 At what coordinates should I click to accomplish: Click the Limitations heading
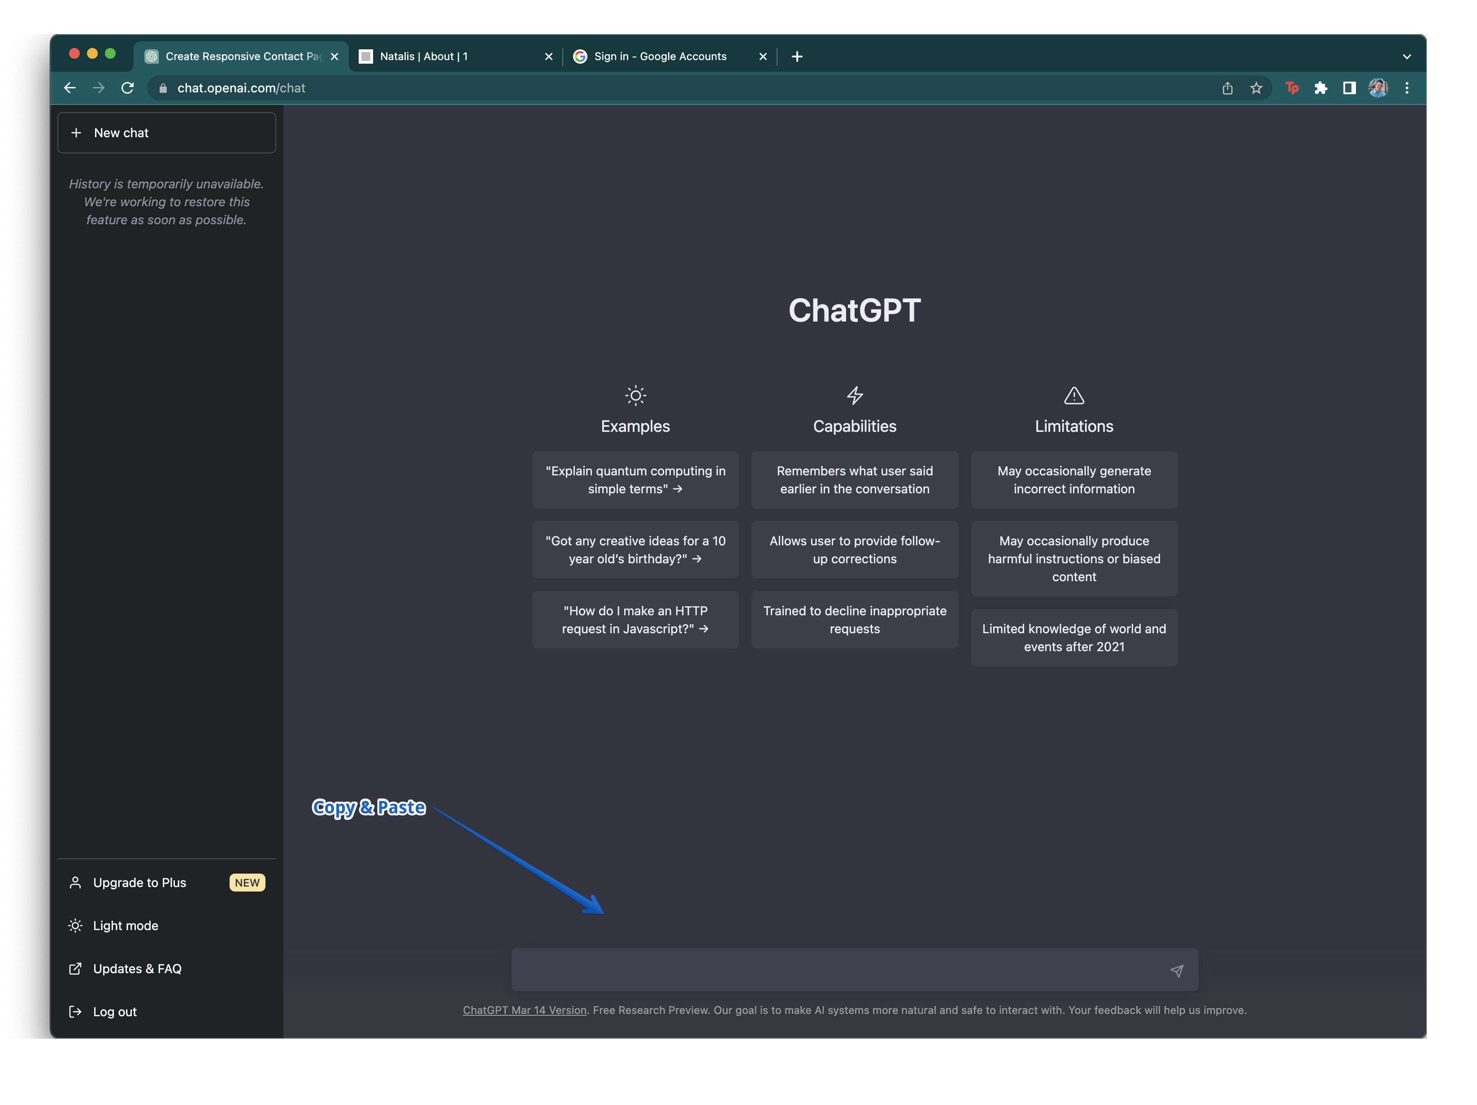1074,426
